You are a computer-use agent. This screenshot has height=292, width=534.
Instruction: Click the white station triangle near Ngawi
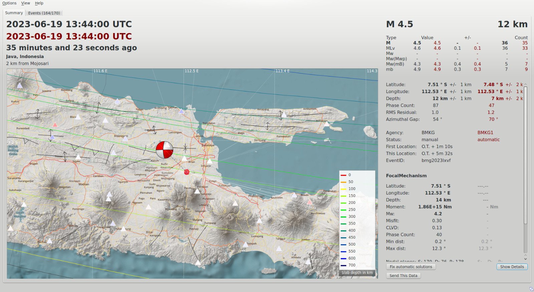click(x=78, y=157)
